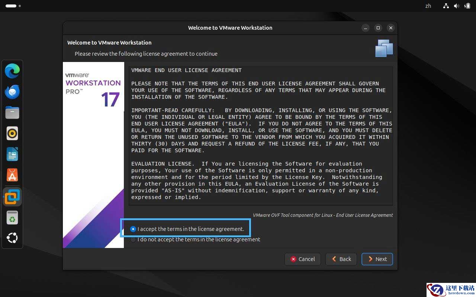Launch LibreOffice Writer from the dock

12,154
